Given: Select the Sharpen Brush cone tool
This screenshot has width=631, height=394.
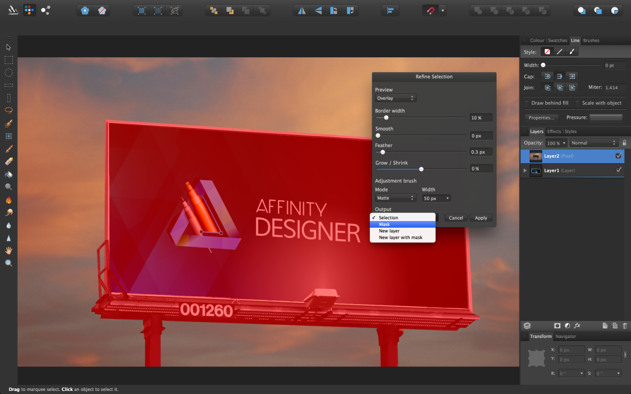Looking at the screenshot, I should point(9,238).
